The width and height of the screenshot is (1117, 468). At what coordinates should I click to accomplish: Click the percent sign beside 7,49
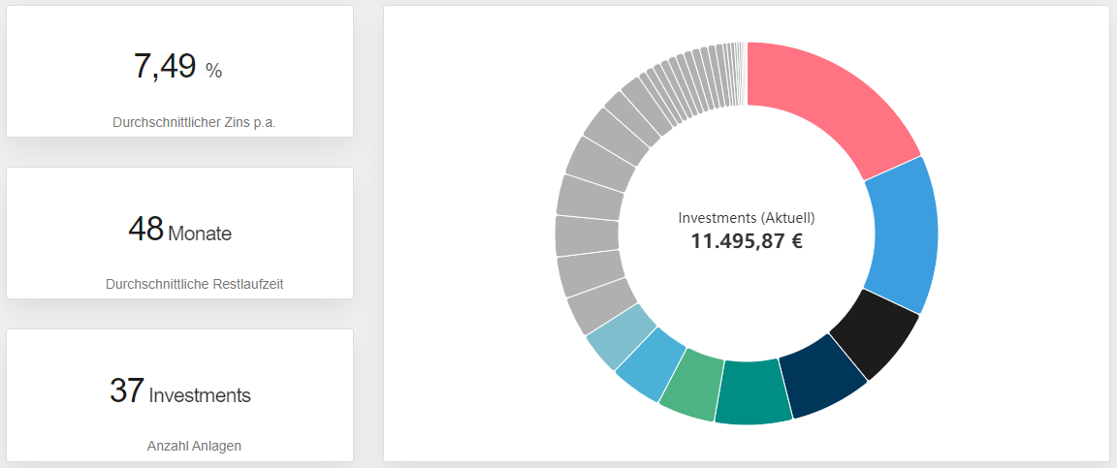click(213, 71)
